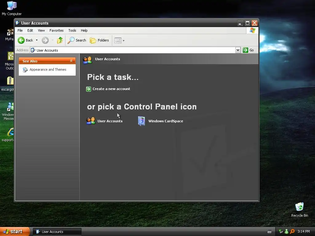
Task: Click User Accounts taskbar button
Action: pyautogui.click(x=57, y=232)
